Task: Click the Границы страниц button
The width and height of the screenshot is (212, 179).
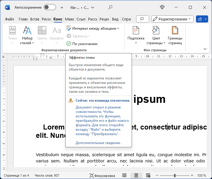Action: (175, 35)
